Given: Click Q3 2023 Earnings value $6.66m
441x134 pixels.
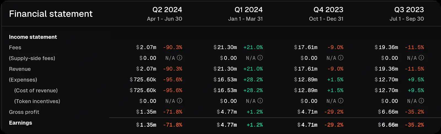Looking at the screenshot, I should (388, 125).
